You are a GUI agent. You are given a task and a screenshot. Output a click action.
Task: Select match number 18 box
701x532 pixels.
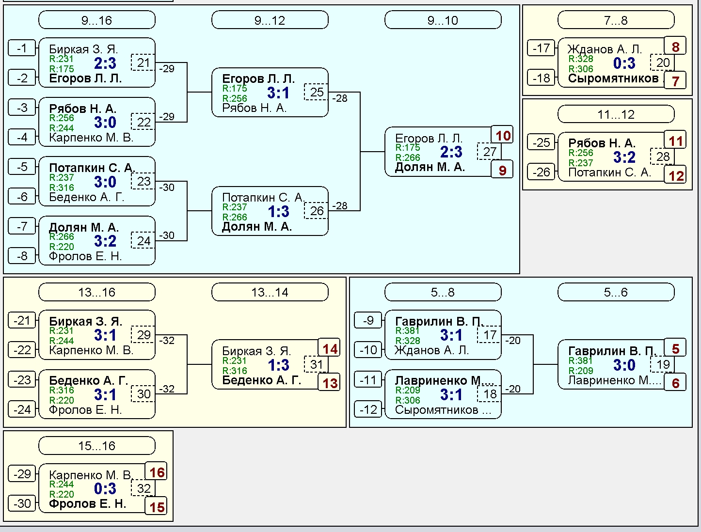(x=489, y=394)
